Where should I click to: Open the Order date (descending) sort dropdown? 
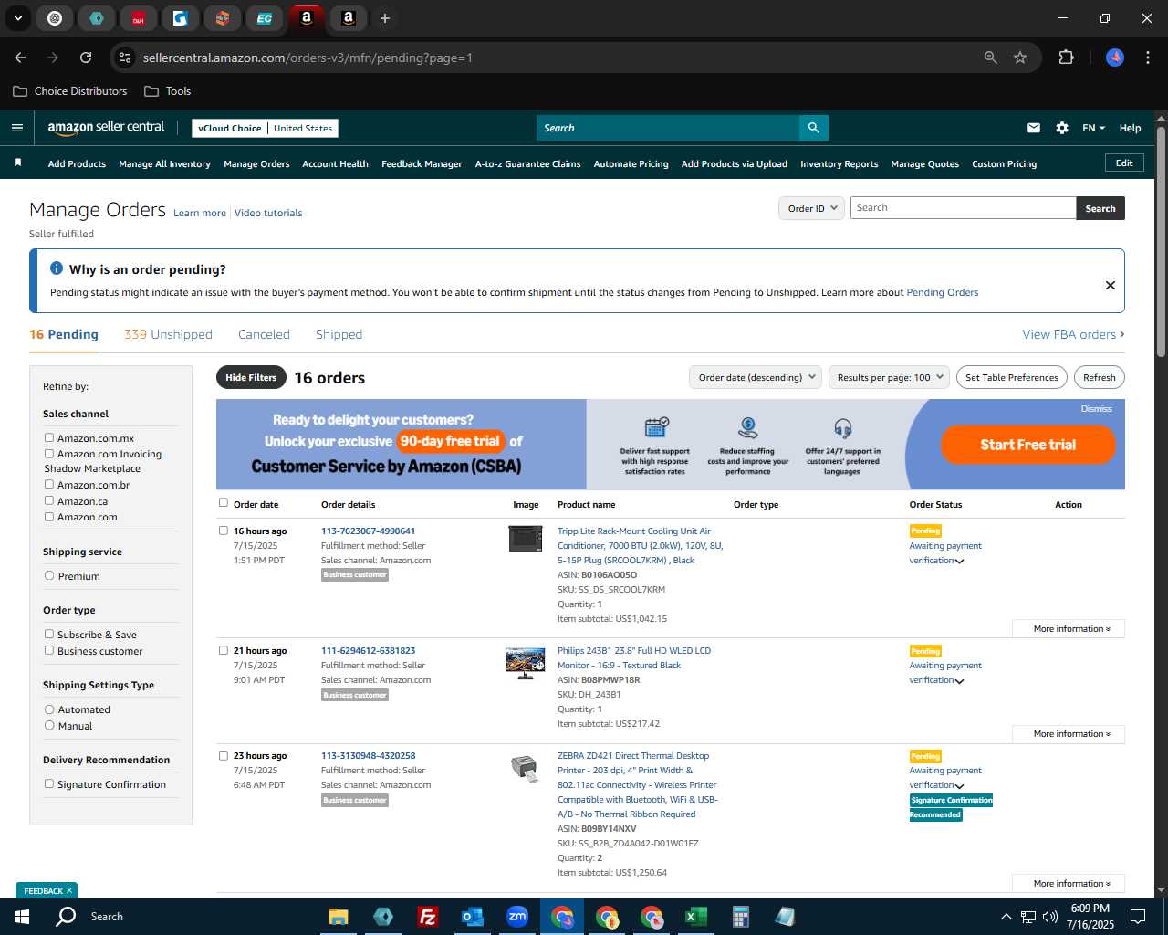(755, 377)
